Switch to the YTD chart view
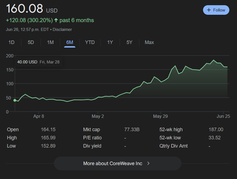237x179 pixels. [x=90, y=42]
